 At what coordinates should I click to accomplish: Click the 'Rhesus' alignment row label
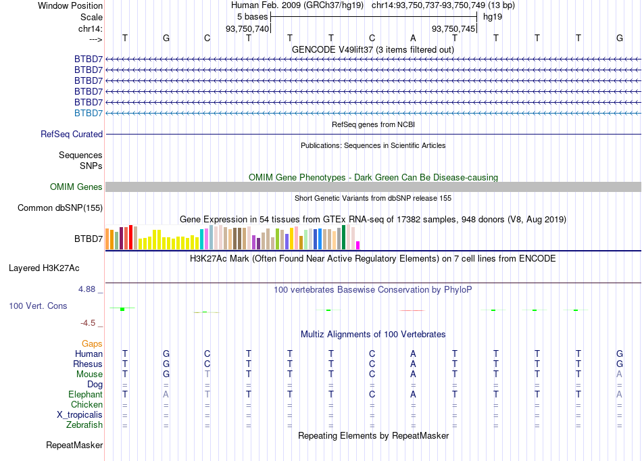[x=88, y=364]
